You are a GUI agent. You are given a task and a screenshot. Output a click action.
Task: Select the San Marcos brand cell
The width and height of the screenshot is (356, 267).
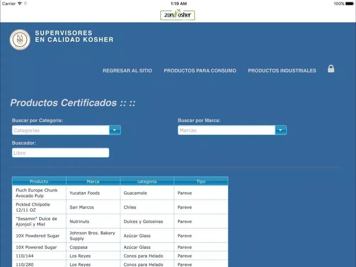coord(93,207)
